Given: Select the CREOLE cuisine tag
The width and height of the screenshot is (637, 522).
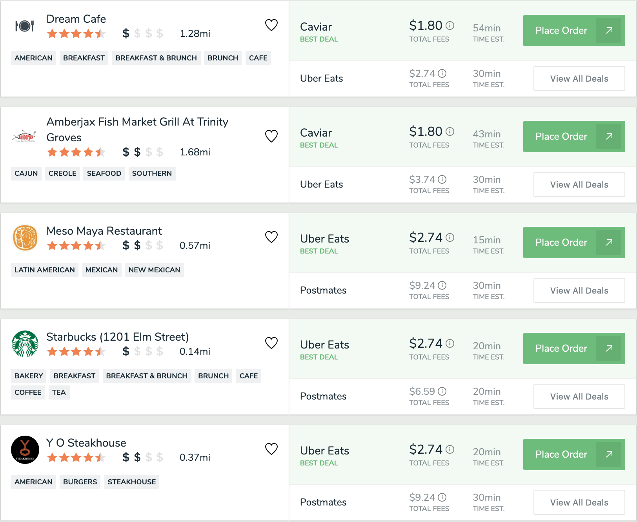Looking at the screenshot, I should 62,173.
